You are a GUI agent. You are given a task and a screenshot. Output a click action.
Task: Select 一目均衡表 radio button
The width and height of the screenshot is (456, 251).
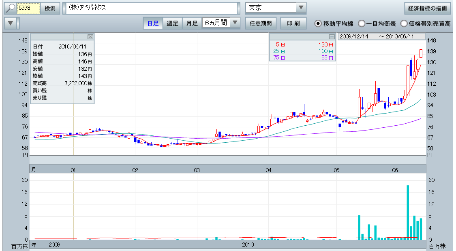click(362, 23)
